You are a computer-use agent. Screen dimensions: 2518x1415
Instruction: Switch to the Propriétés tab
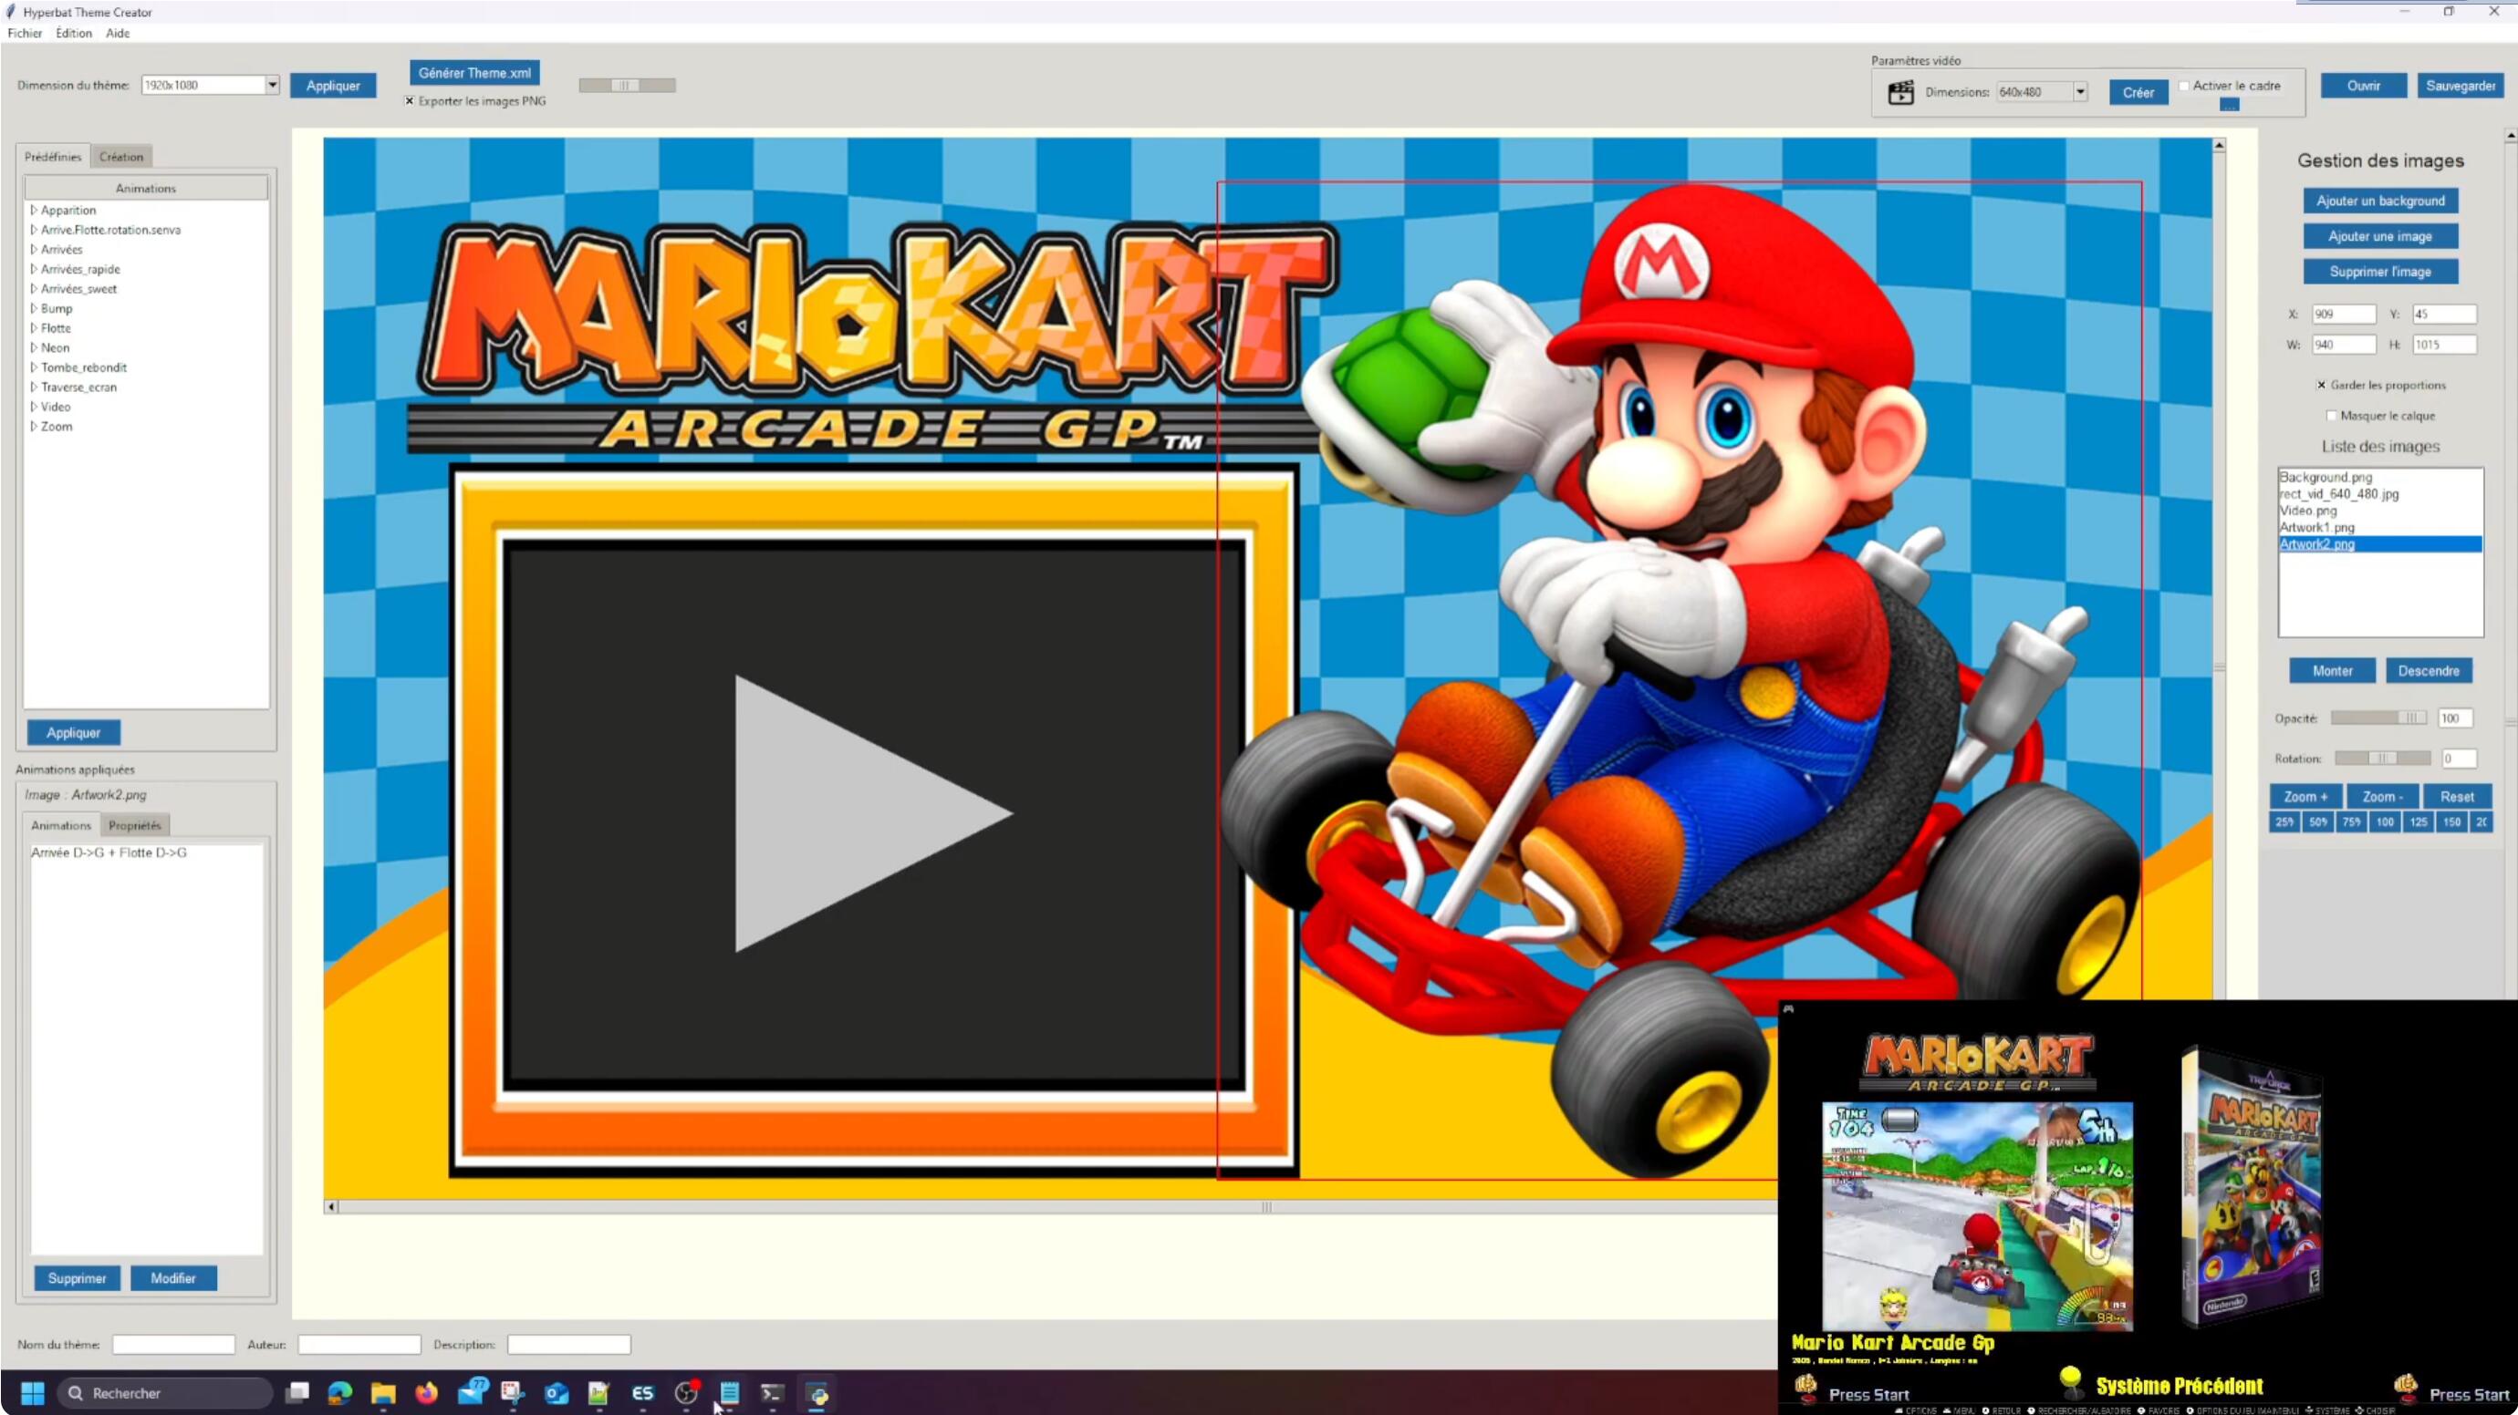(135, 825)
